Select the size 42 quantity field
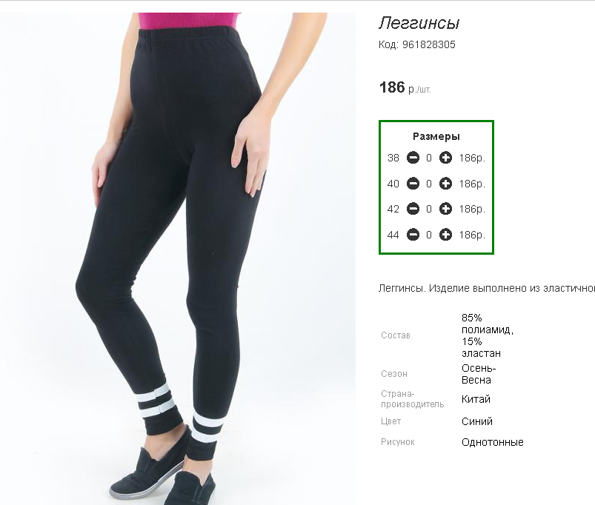595x505 pixels. coord(429,210)
